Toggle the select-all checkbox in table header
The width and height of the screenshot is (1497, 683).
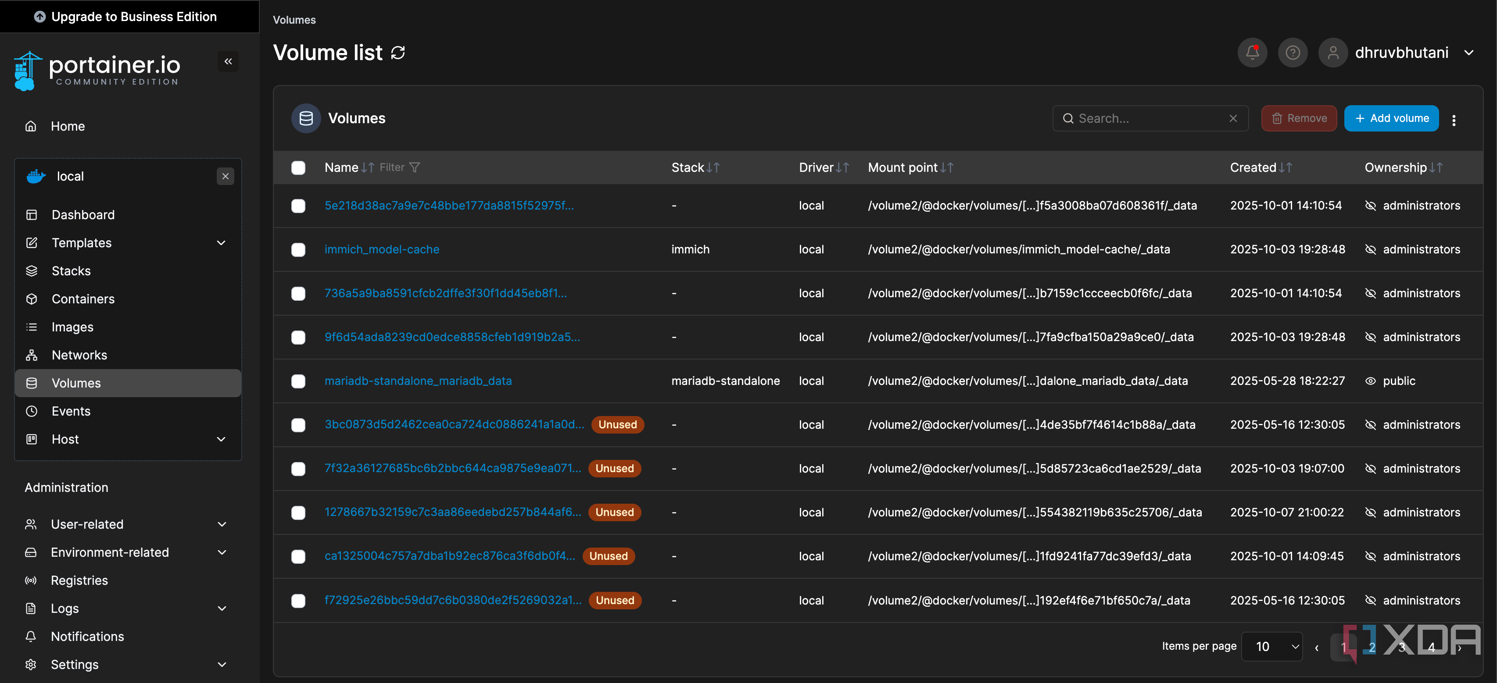pyautogui.click(x=298, y=168)
